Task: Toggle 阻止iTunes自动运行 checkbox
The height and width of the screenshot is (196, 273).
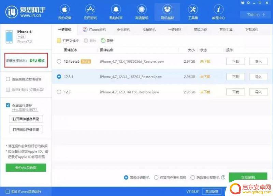Action: [8, 192]
